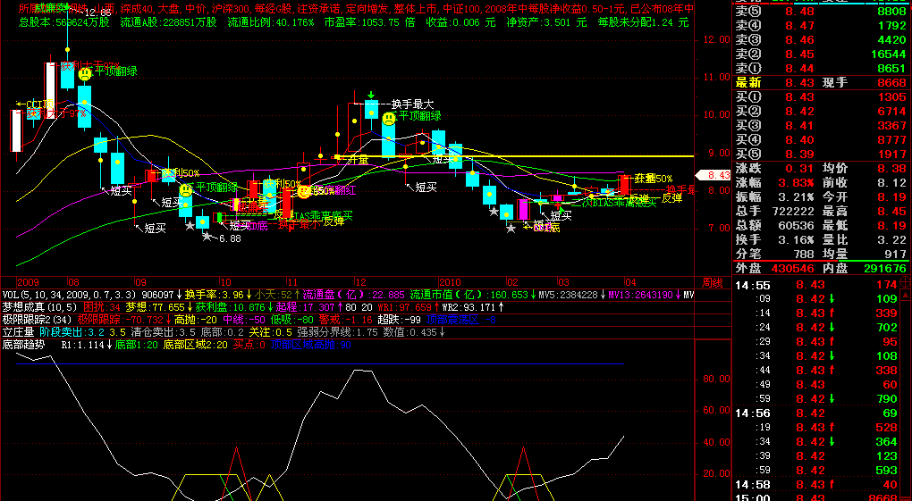
Task: Click the smiley face next to 换手最大 candle
Action: pos(389,119)
